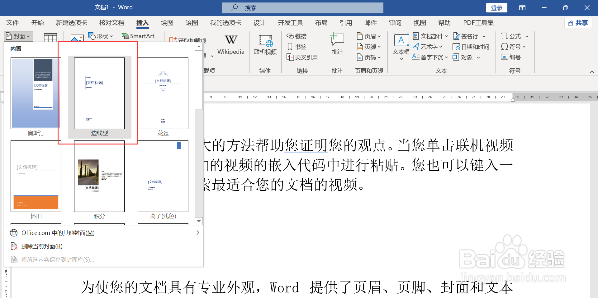Switch to the 引用 references tab
Viewport: 598px width, 298px height.
346,23
